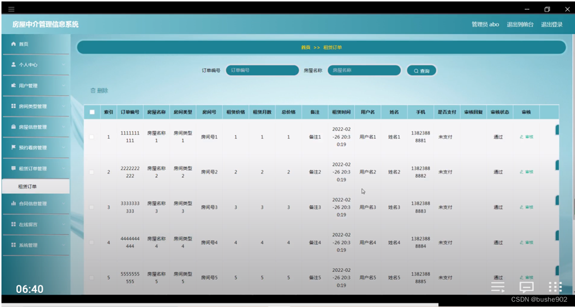Screen dimensions: 575x307
Task: Click the 审核 edit icon in row 1
Action: 522,137
